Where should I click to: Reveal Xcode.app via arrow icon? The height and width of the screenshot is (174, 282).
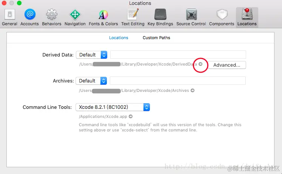[131, 116]
